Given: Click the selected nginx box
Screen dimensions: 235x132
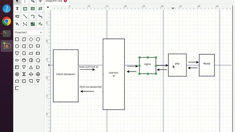Looking at the screenshot, I should point(148,66).
